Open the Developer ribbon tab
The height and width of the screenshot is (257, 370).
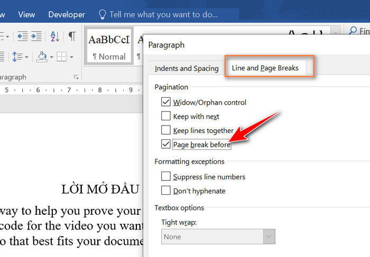click(x=67, y=14)
